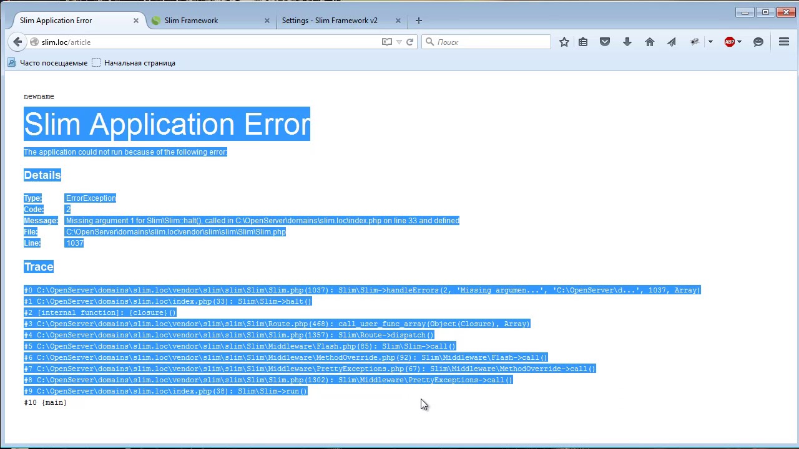This screenshot has height=449, width=799.
Task: Click trace line #10 {main}
Action: coord(45,402)
